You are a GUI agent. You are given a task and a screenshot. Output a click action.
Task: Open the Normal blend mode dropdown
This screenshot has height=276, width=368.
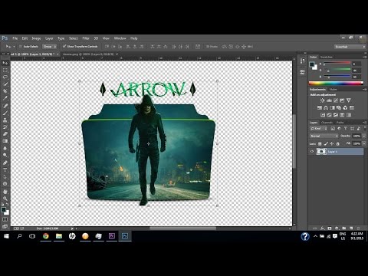tap(324, 136)
